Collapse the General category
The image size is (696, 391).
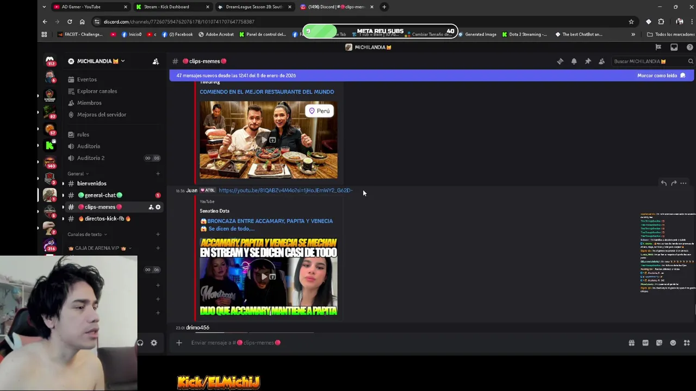(78, 174)
